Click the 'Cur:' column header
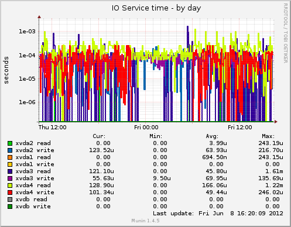This screenshot has width=291, height=227. tap(99, 136)
